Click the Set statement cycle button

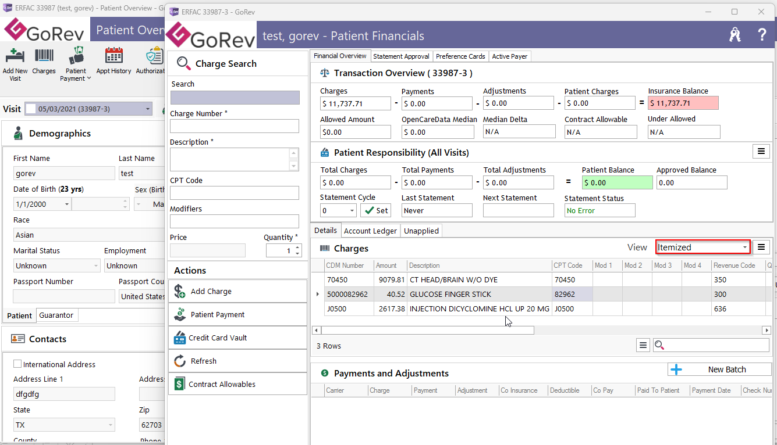click(x=376, y=210)
